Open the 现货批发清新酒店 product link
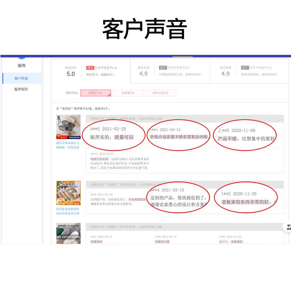This screenshot has width=291, height=285. click(68, 211)
